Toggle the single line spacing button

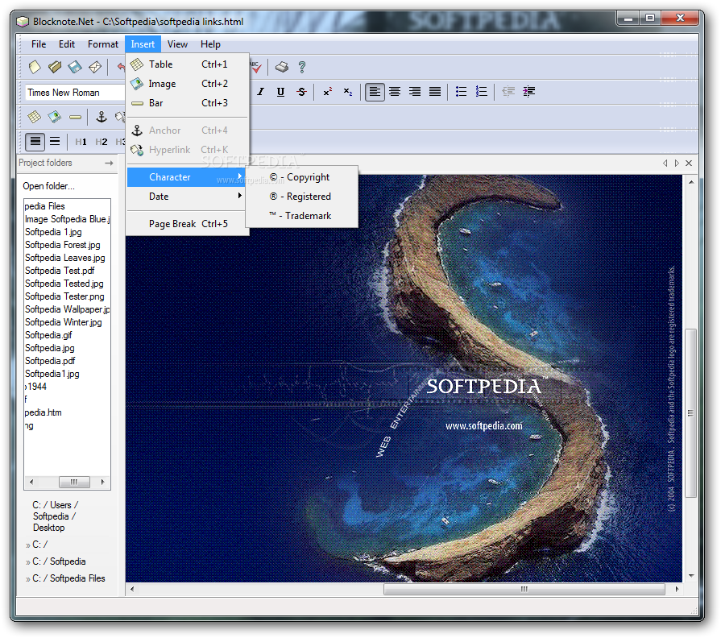tap(35, 142)
